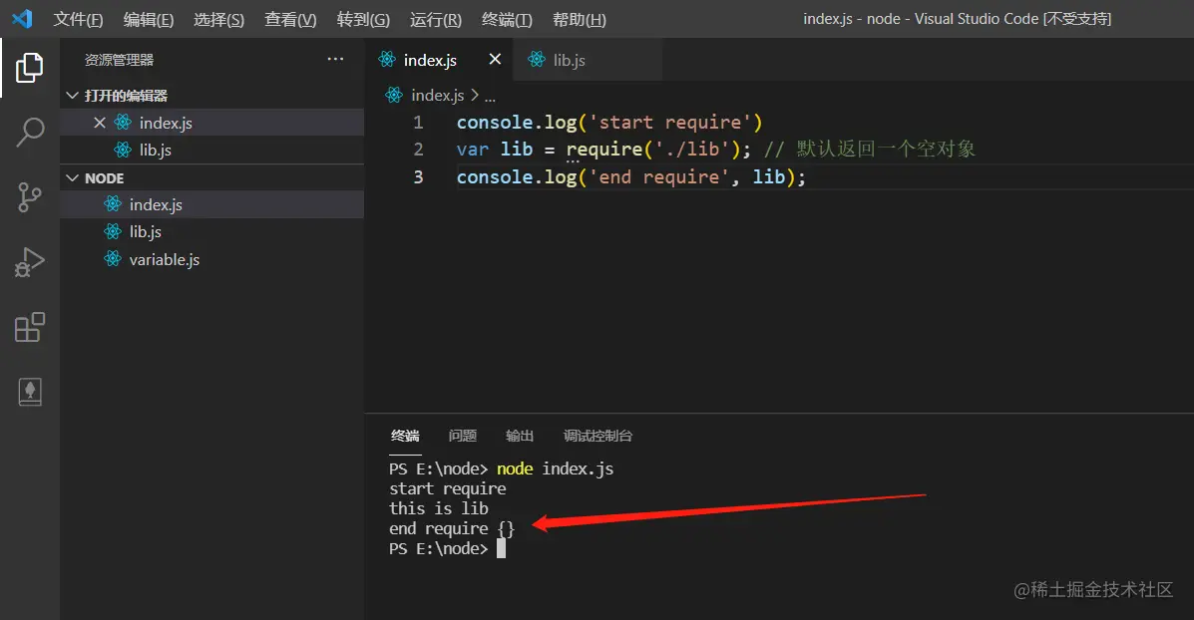The width and height of the screenshot is (1194, 620).
Task: Select lib.js in open editors list
Action: (211, 150)
